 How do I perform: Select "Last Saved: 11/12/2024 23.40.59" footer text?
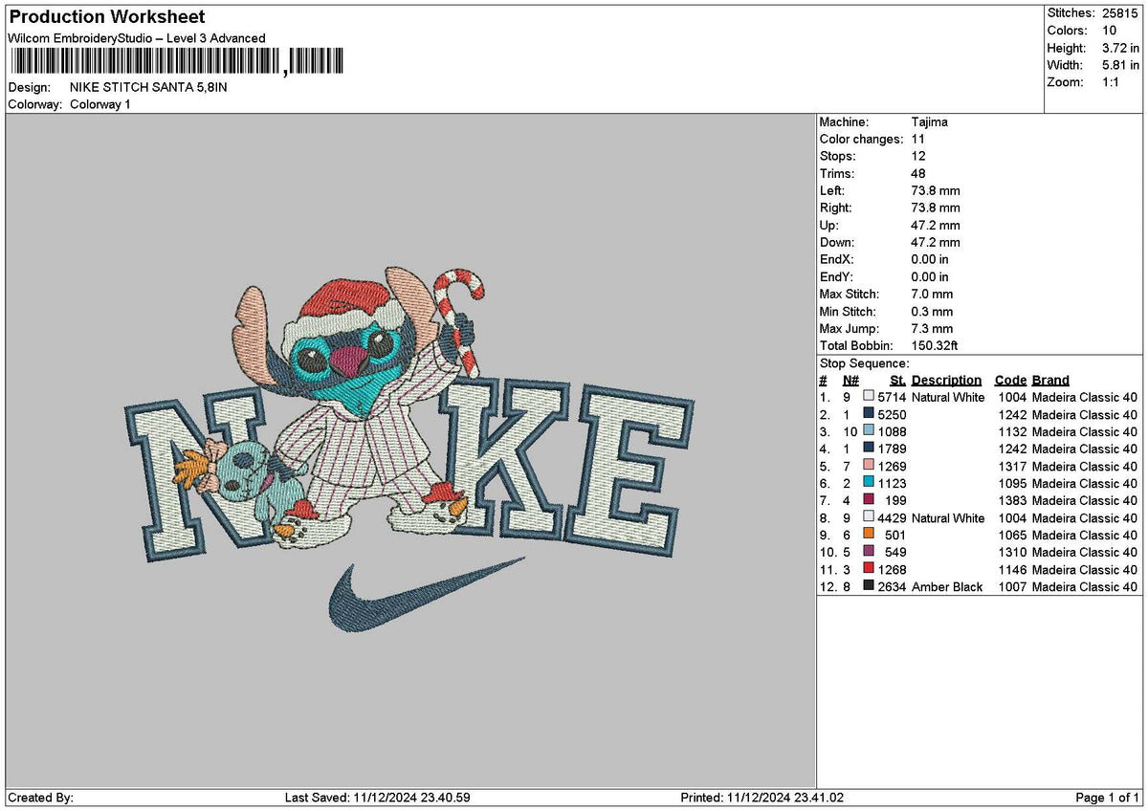[378, 798]
